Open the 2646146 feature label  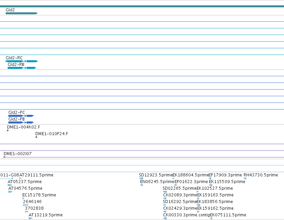point(32,202)
